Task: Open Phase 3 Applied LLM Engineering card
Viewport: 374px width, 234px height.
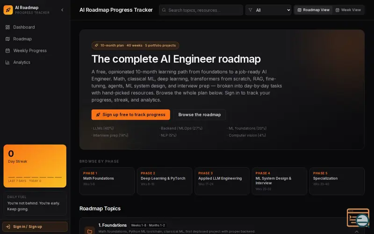Action: point(222,181)
